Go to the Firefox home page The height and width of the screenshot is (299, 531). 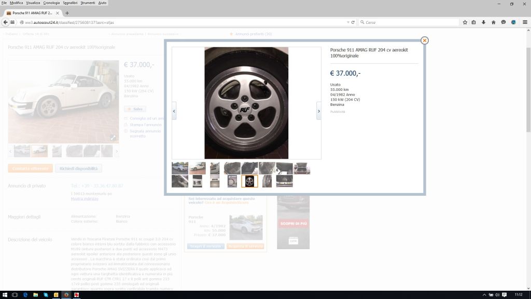[x=494, y=22]
